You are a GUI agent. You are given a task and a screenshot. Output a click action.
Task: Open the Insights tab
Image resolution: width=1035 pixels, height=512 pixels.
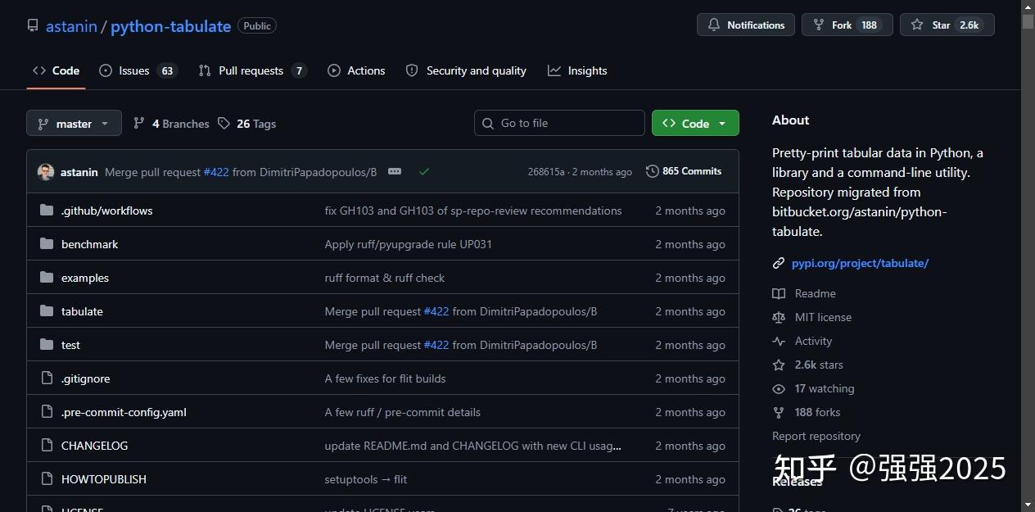tap(577, 70)
